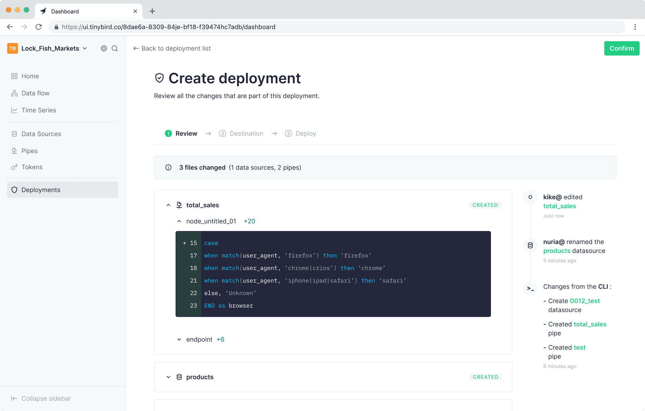Open workspace settings gear icon
Screen dimensions: 645x411
(x=104, y=48)
